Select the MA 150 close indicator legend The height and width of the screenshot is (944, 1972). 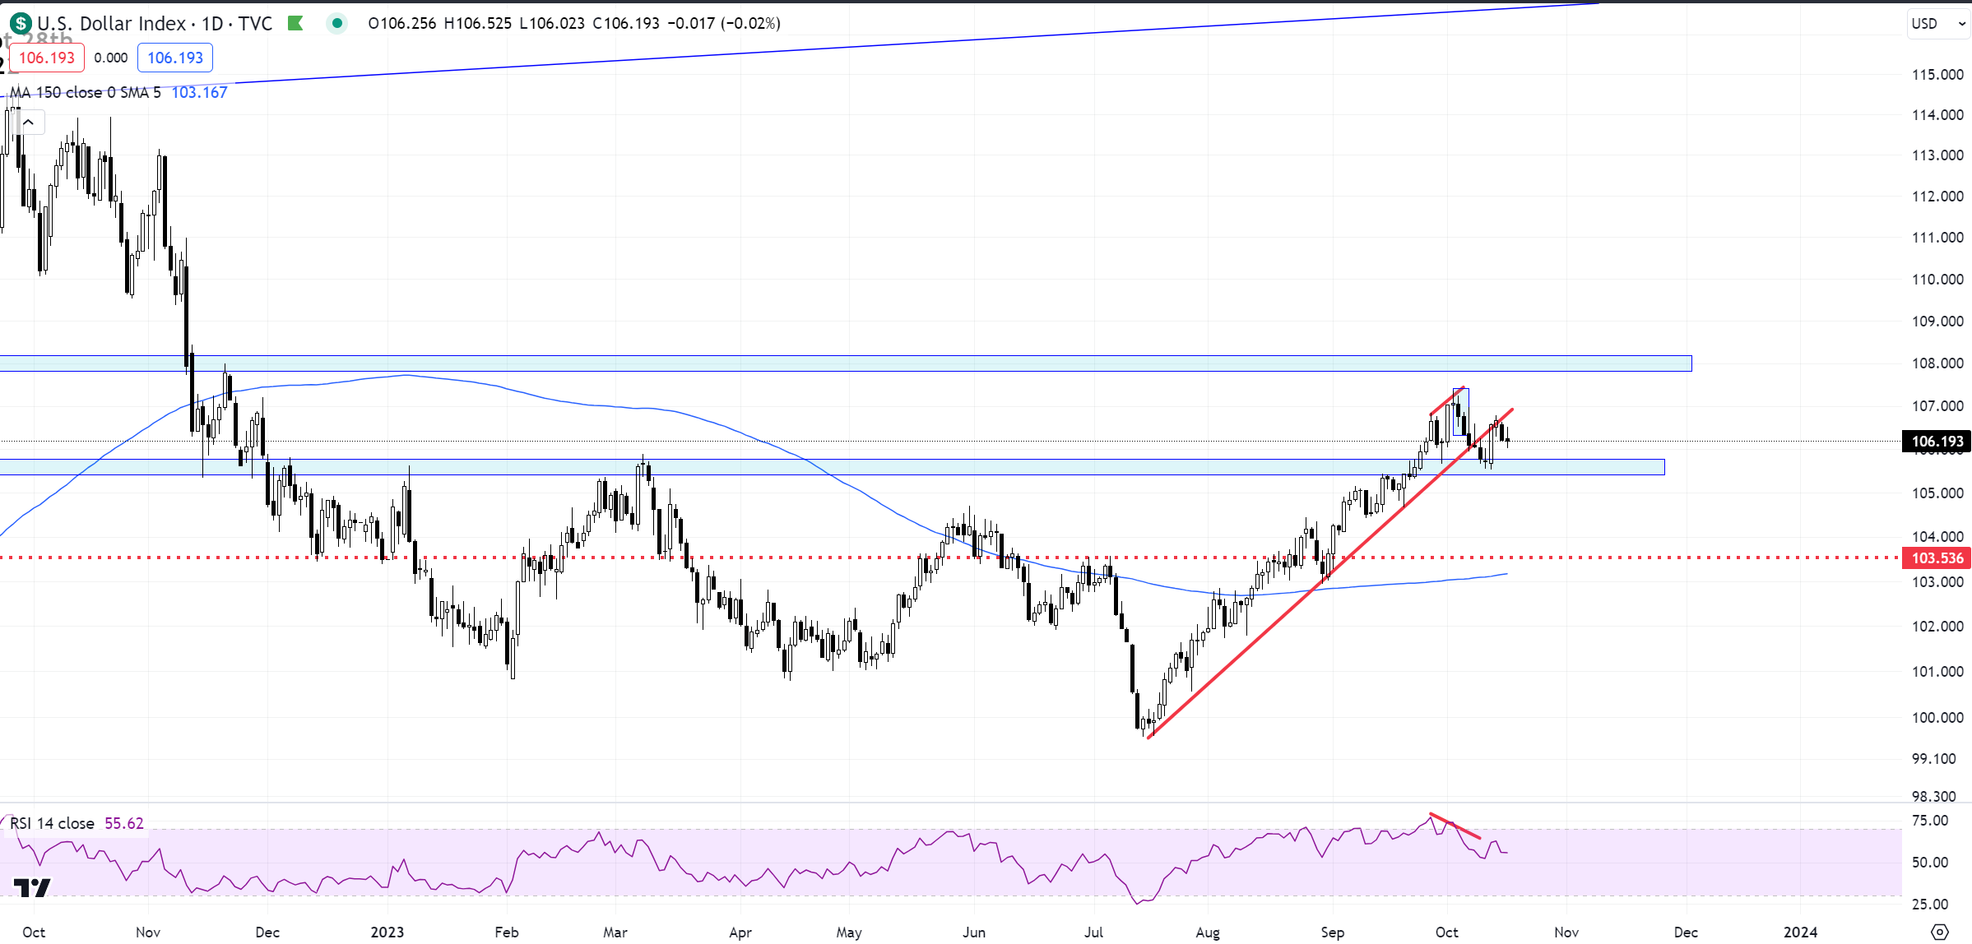(x=86, y=93)
